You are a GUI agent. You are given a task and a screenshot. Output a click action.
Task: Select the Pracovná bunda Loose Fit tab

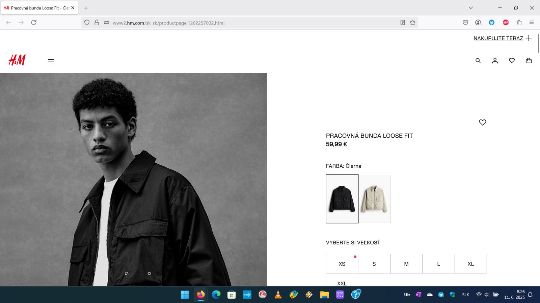pyautogui.click(x=37, y=8)
